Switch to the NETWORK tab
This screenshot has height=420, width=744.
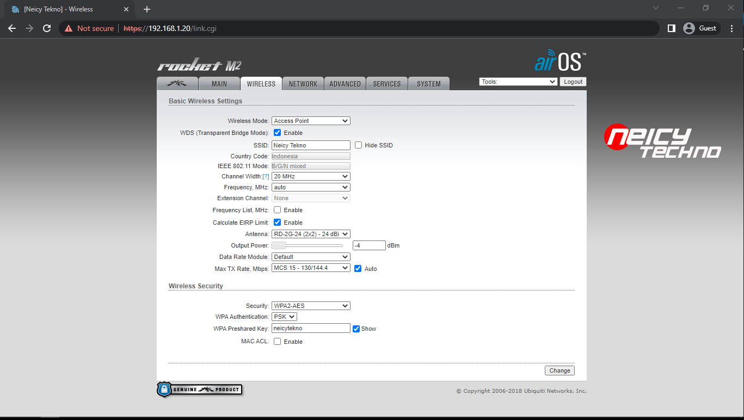click(x=303, y=84)
